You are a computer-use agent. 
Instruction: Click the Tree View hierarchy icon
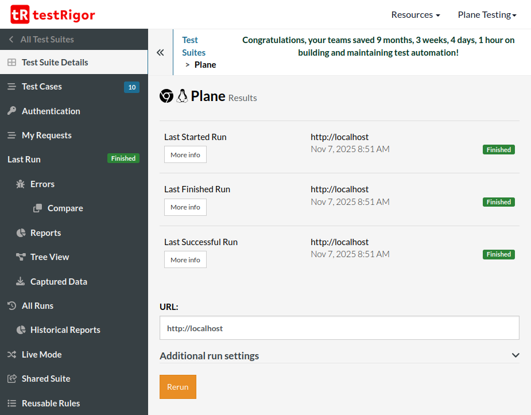pyautogui.click(x=21, y=257)
